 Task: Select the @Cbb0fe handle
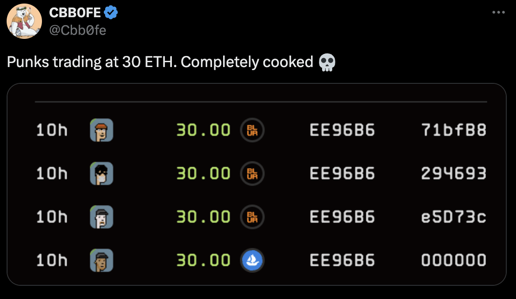tap(77, 30)
